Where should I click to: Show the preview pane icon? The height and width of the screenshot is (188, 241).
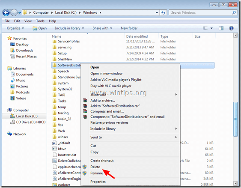(x=221, y=28)
